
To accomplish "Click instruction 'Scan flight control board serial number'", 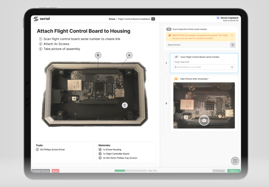I will pyautogui.click(x=82, y=39).
